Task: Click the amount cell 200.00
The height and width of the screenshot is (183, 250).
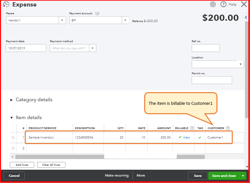Action: (160, 138)
